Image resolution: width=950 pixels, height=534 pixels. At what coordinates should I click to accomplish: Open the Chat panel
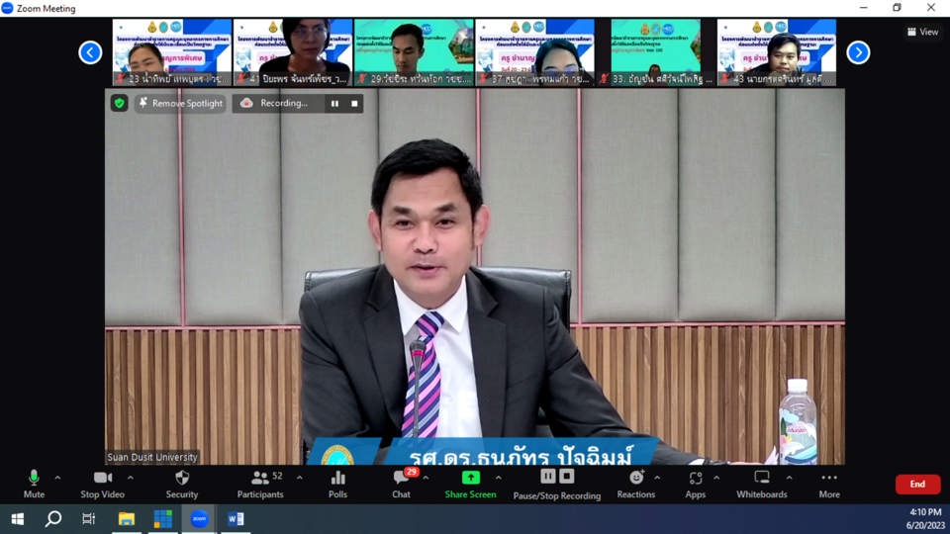click(401, 483)
